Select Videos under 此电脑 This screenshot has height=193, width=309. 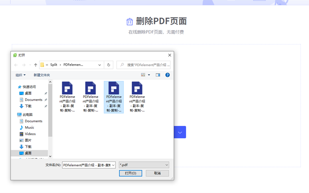(x=30, y=134)
